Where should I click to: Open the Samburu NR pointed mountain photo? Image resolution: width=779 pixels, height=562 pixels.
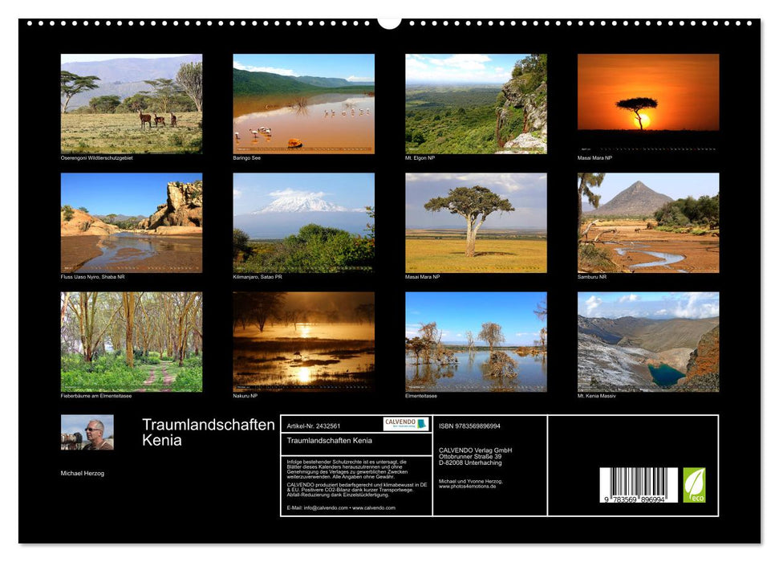pyautogui.click(x=648, y=222)
